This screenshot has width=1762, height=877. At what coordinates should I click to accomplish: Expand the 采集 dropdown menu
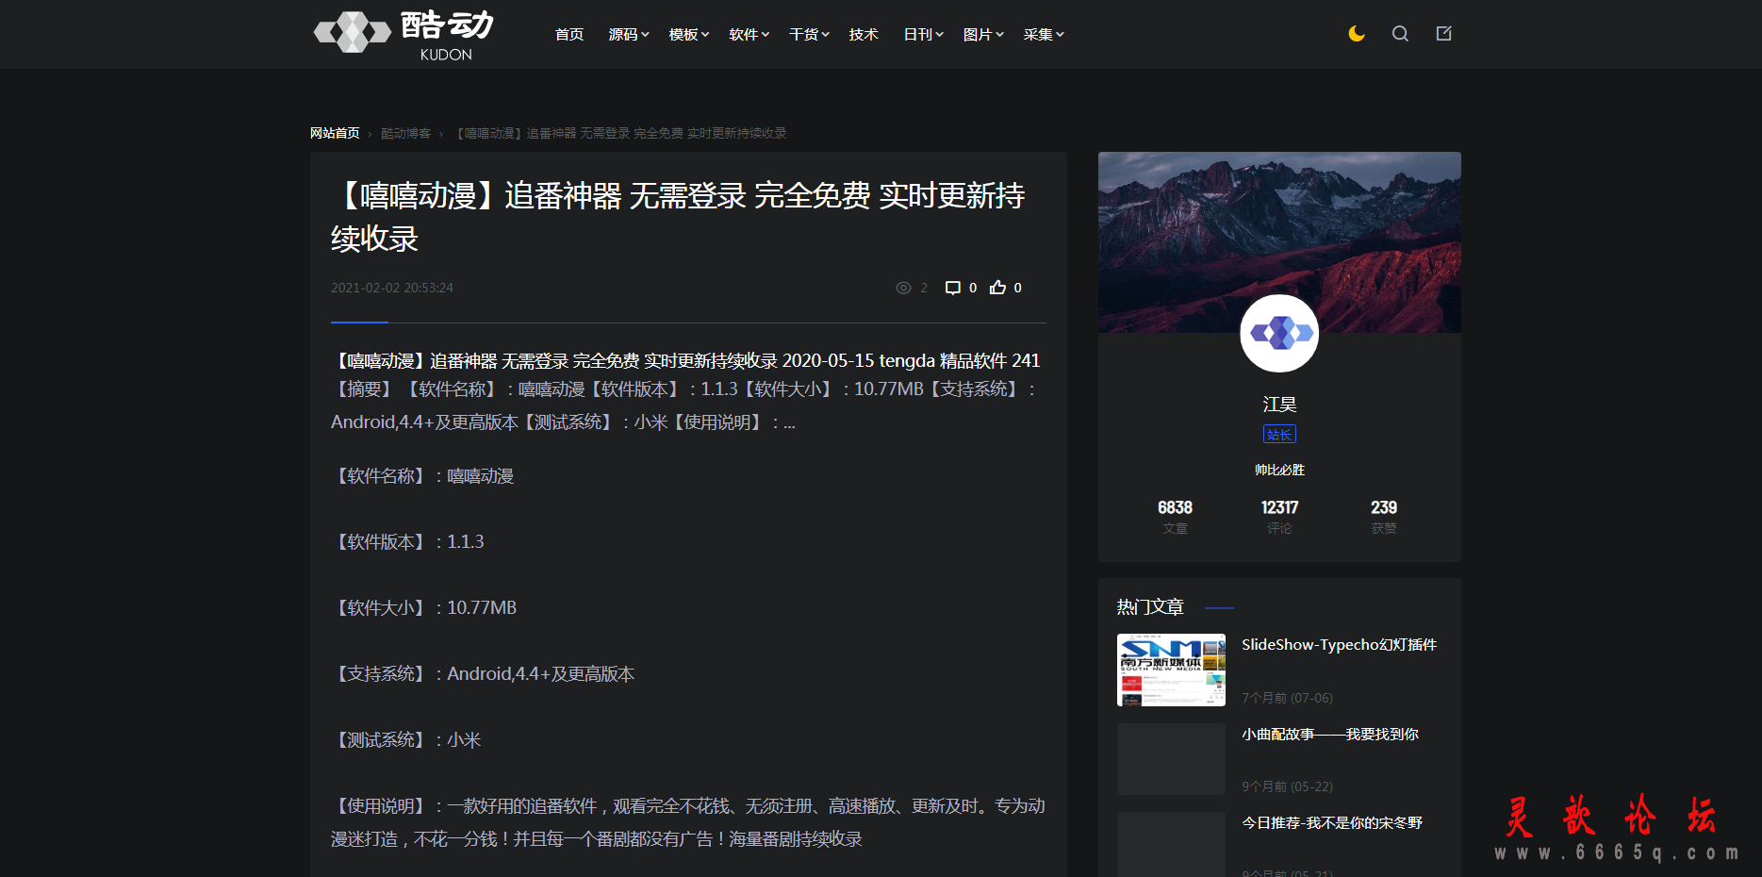coord(1044,35)
